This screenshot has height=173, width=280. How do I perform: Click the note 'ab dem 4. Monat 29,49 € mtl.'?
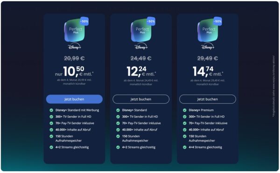point(208,80)
